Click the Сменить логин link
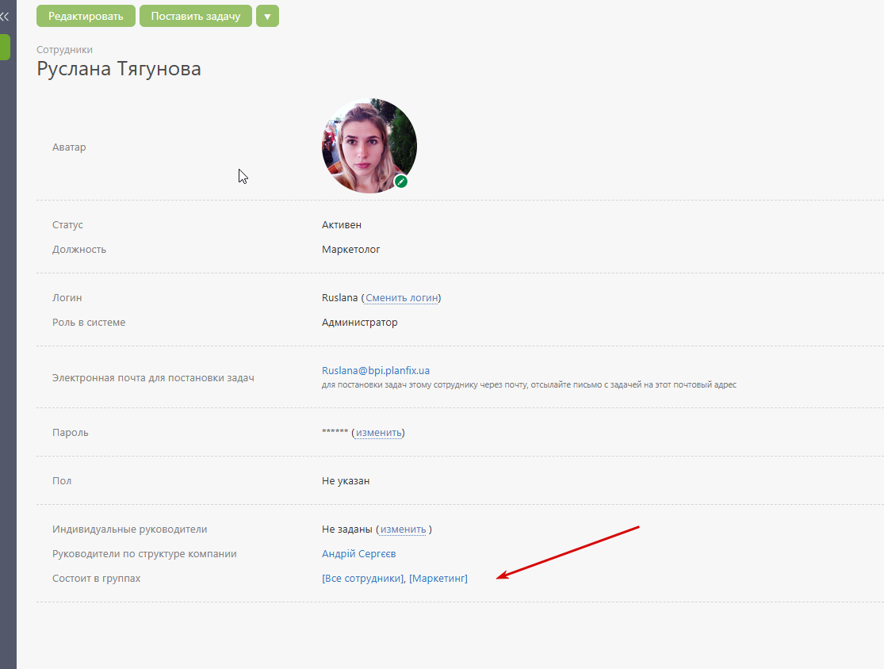 pyautogui.click(x=401, y=298)
